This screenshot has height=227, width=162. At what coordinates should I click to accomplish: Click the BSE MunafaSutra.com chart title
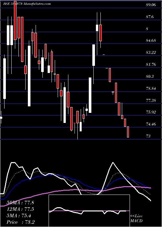(27, 4)
